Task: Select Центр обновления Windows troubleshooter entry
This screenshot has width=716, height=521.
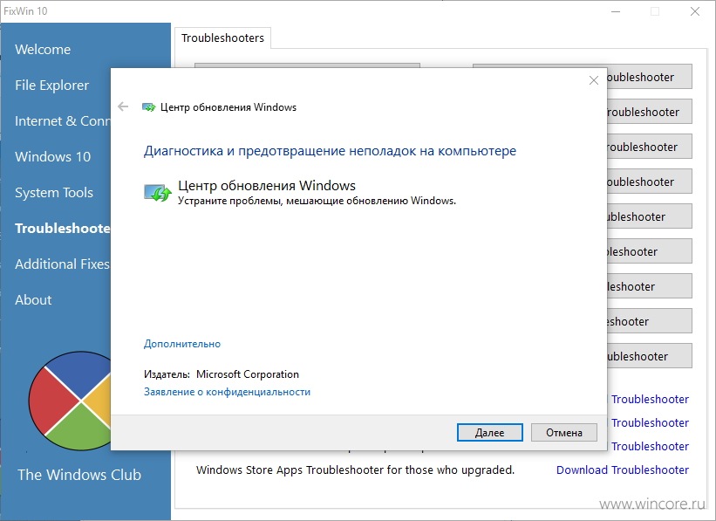Action: (299, 192)
